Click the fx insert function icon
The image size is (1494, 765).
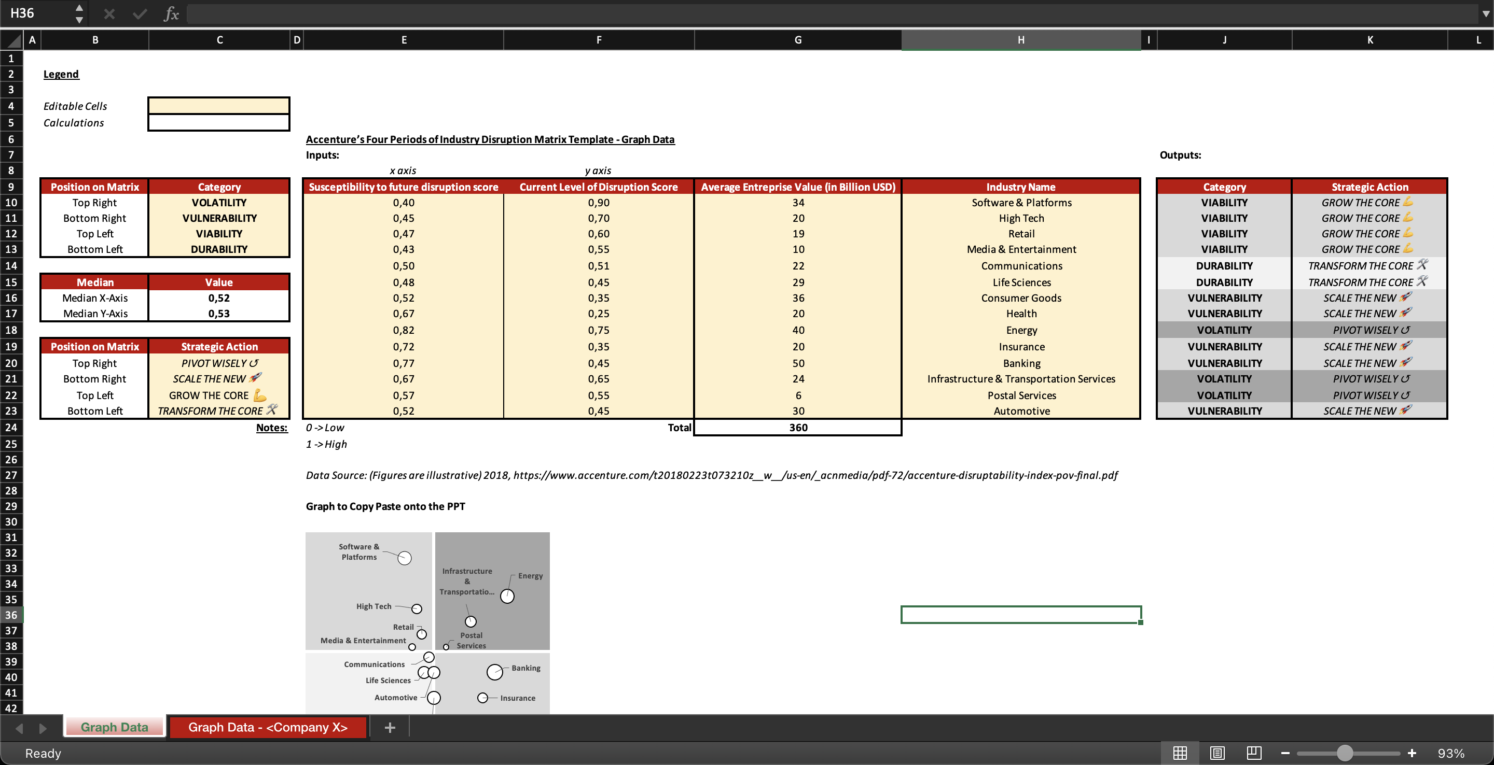pyautogui.click(x=171, y=13)
